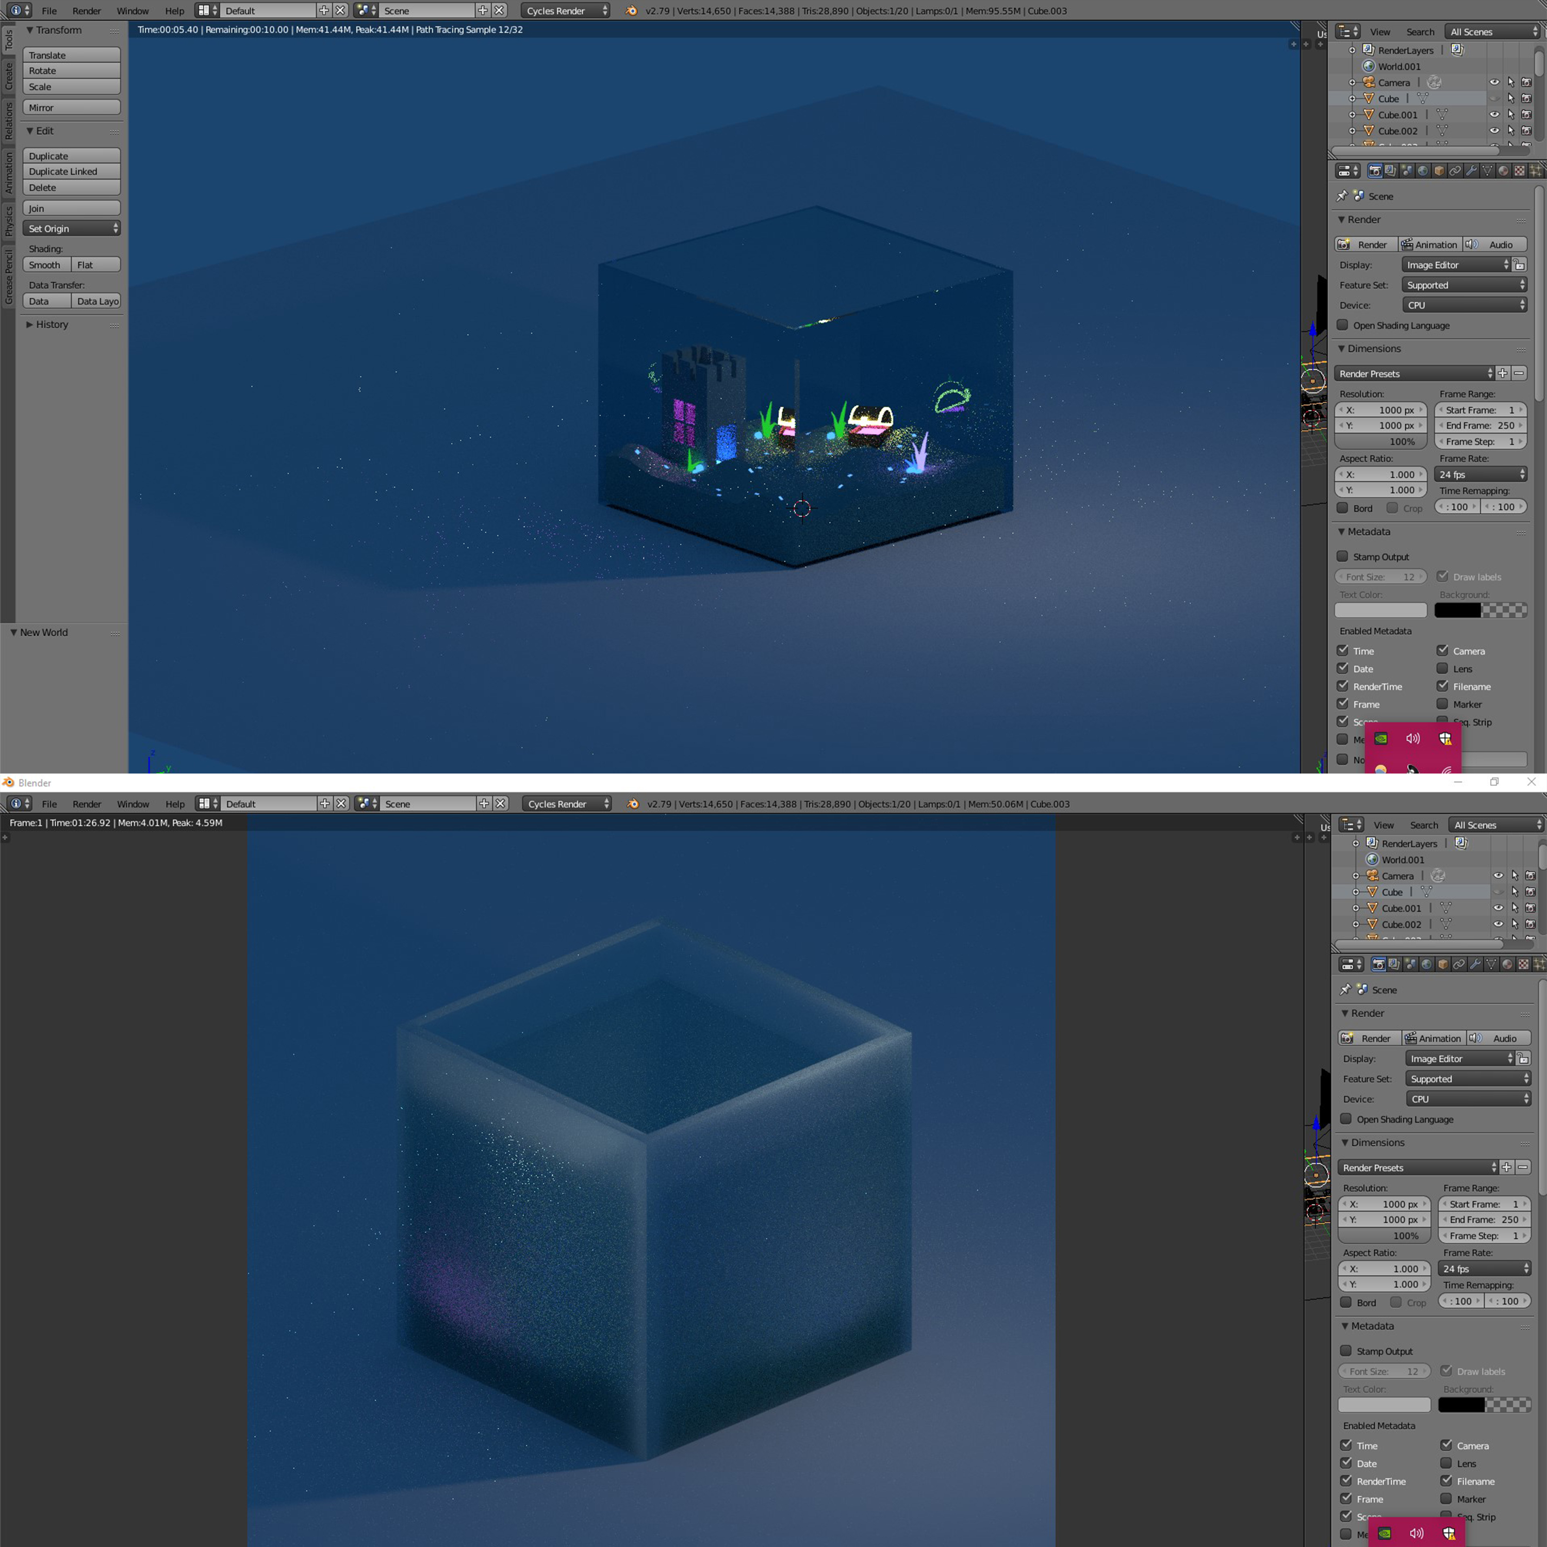Open the Feature Set dropdown showing Supported
The height and width of the screenshot is (1547, 1547).
[x=1464, y=284]
